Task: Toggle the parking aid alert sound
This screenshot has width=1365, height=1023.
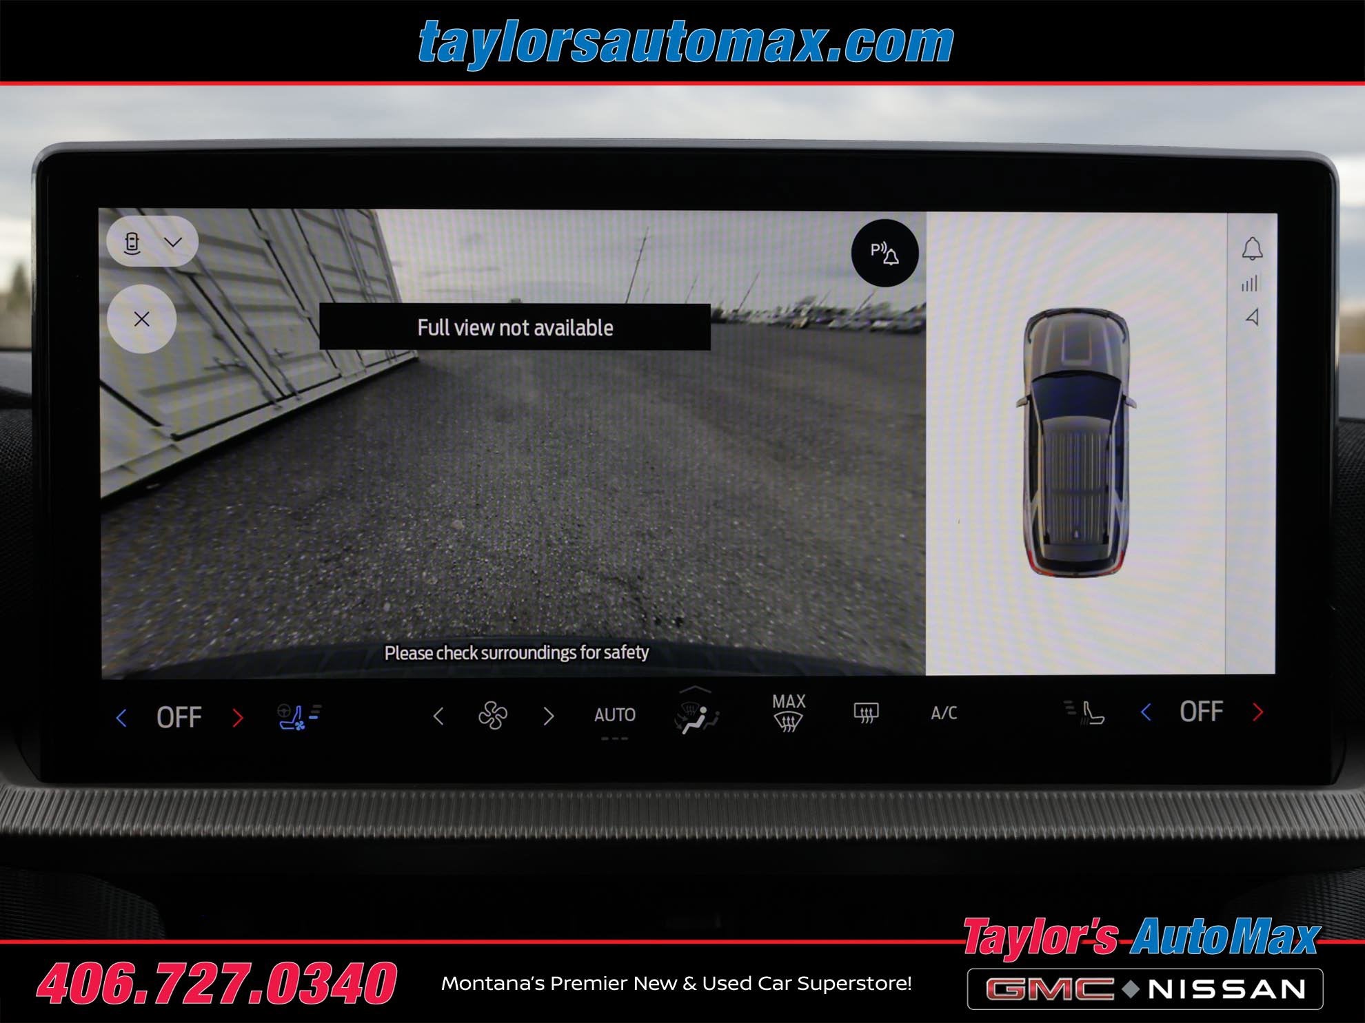Action: point(884,253)
